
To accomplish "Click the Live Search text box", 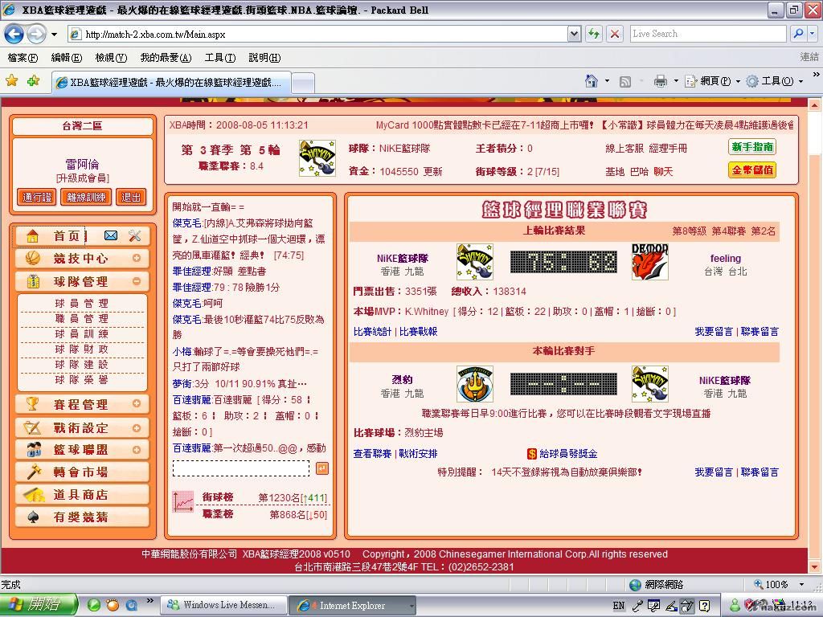I will coord(708,34).
